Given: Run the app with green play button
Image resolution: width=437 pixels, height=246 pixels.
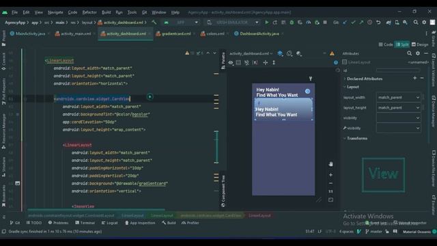Looking at the screenshot, I should 267,23.
